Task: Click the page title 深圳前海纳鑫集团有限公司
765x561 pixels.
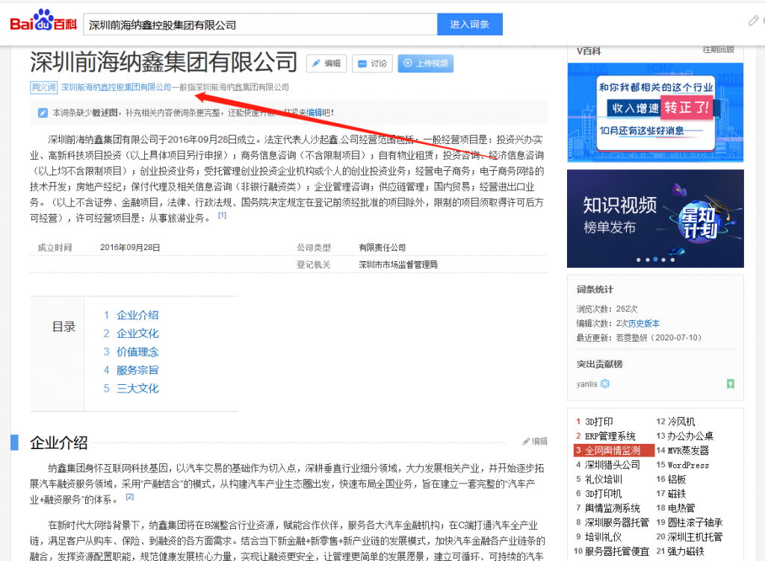Action: pyautogui.click(x=164, y=62)
